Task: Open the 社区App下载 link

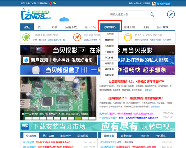Action: coord(59,40)
